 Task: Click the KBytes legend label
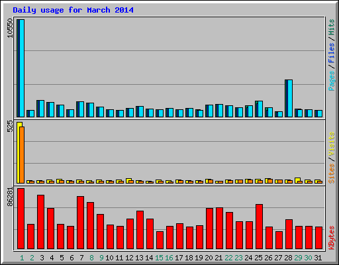[x=331, y=238]
